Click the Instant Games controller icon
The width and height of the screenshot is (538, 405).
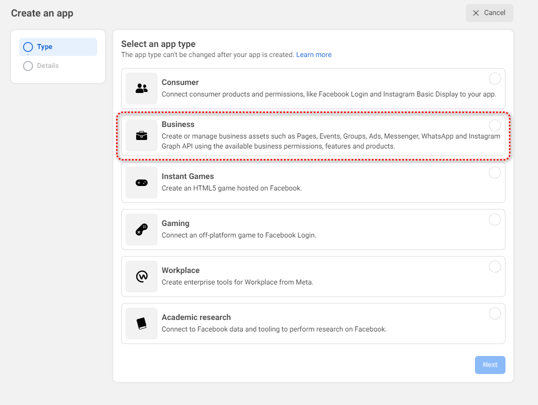(142, 182)
